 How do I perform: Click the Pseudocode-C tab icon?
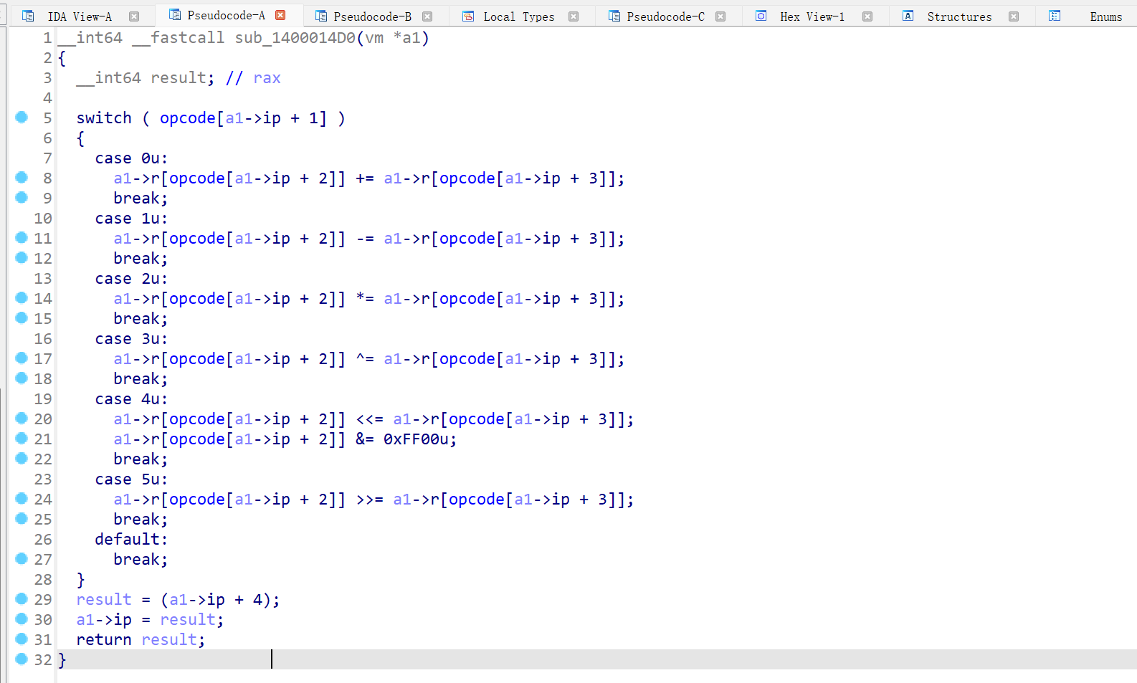pos(614,16)
